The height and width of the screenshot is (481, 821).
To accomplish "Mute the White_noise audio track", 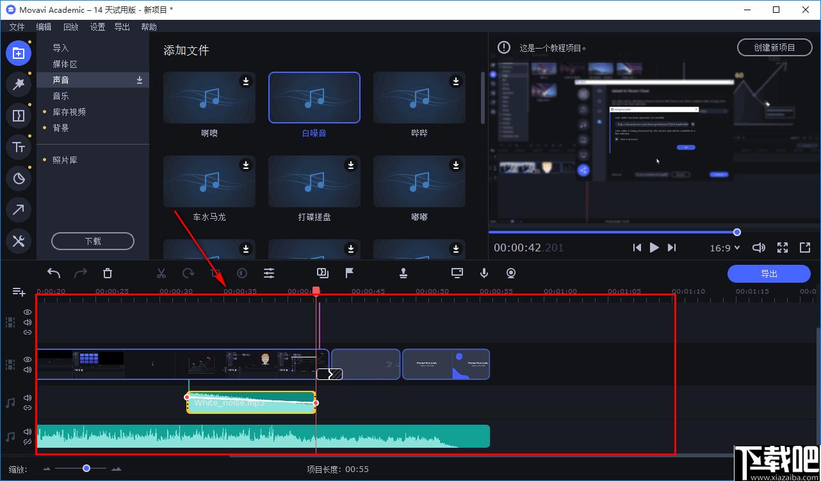I will (x=28, y=398).
